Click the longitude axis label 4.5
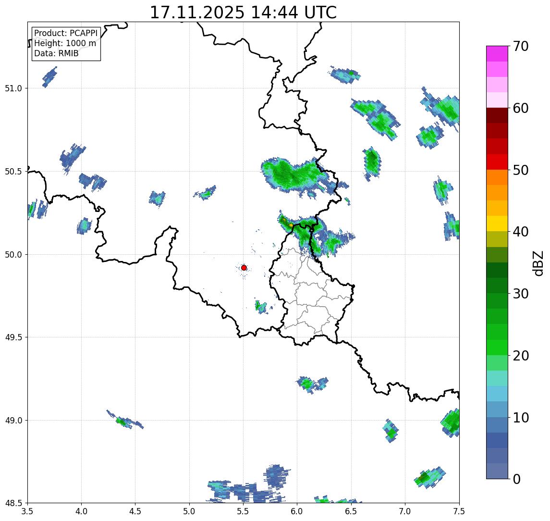This screenshot has height=521, width=550. pyautogui.click(x=135, y=511)
